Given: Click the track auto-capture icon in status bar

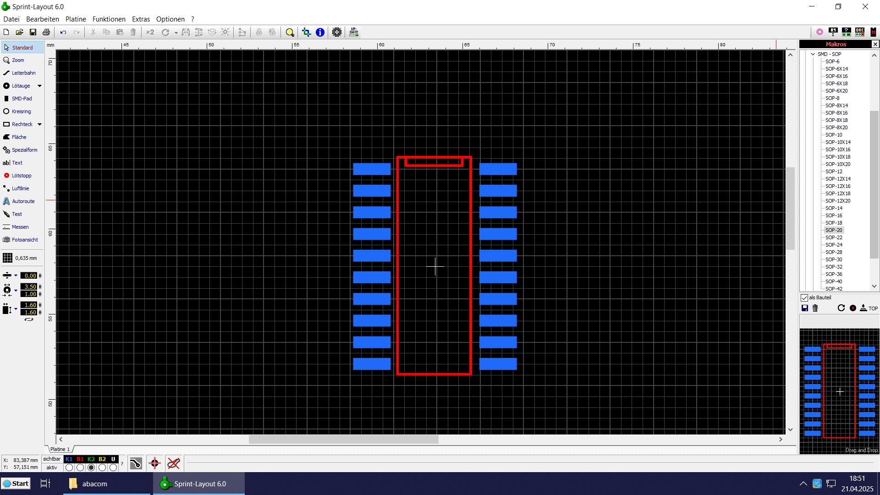Looking at the screenshot, I should [x=136, y=463].
